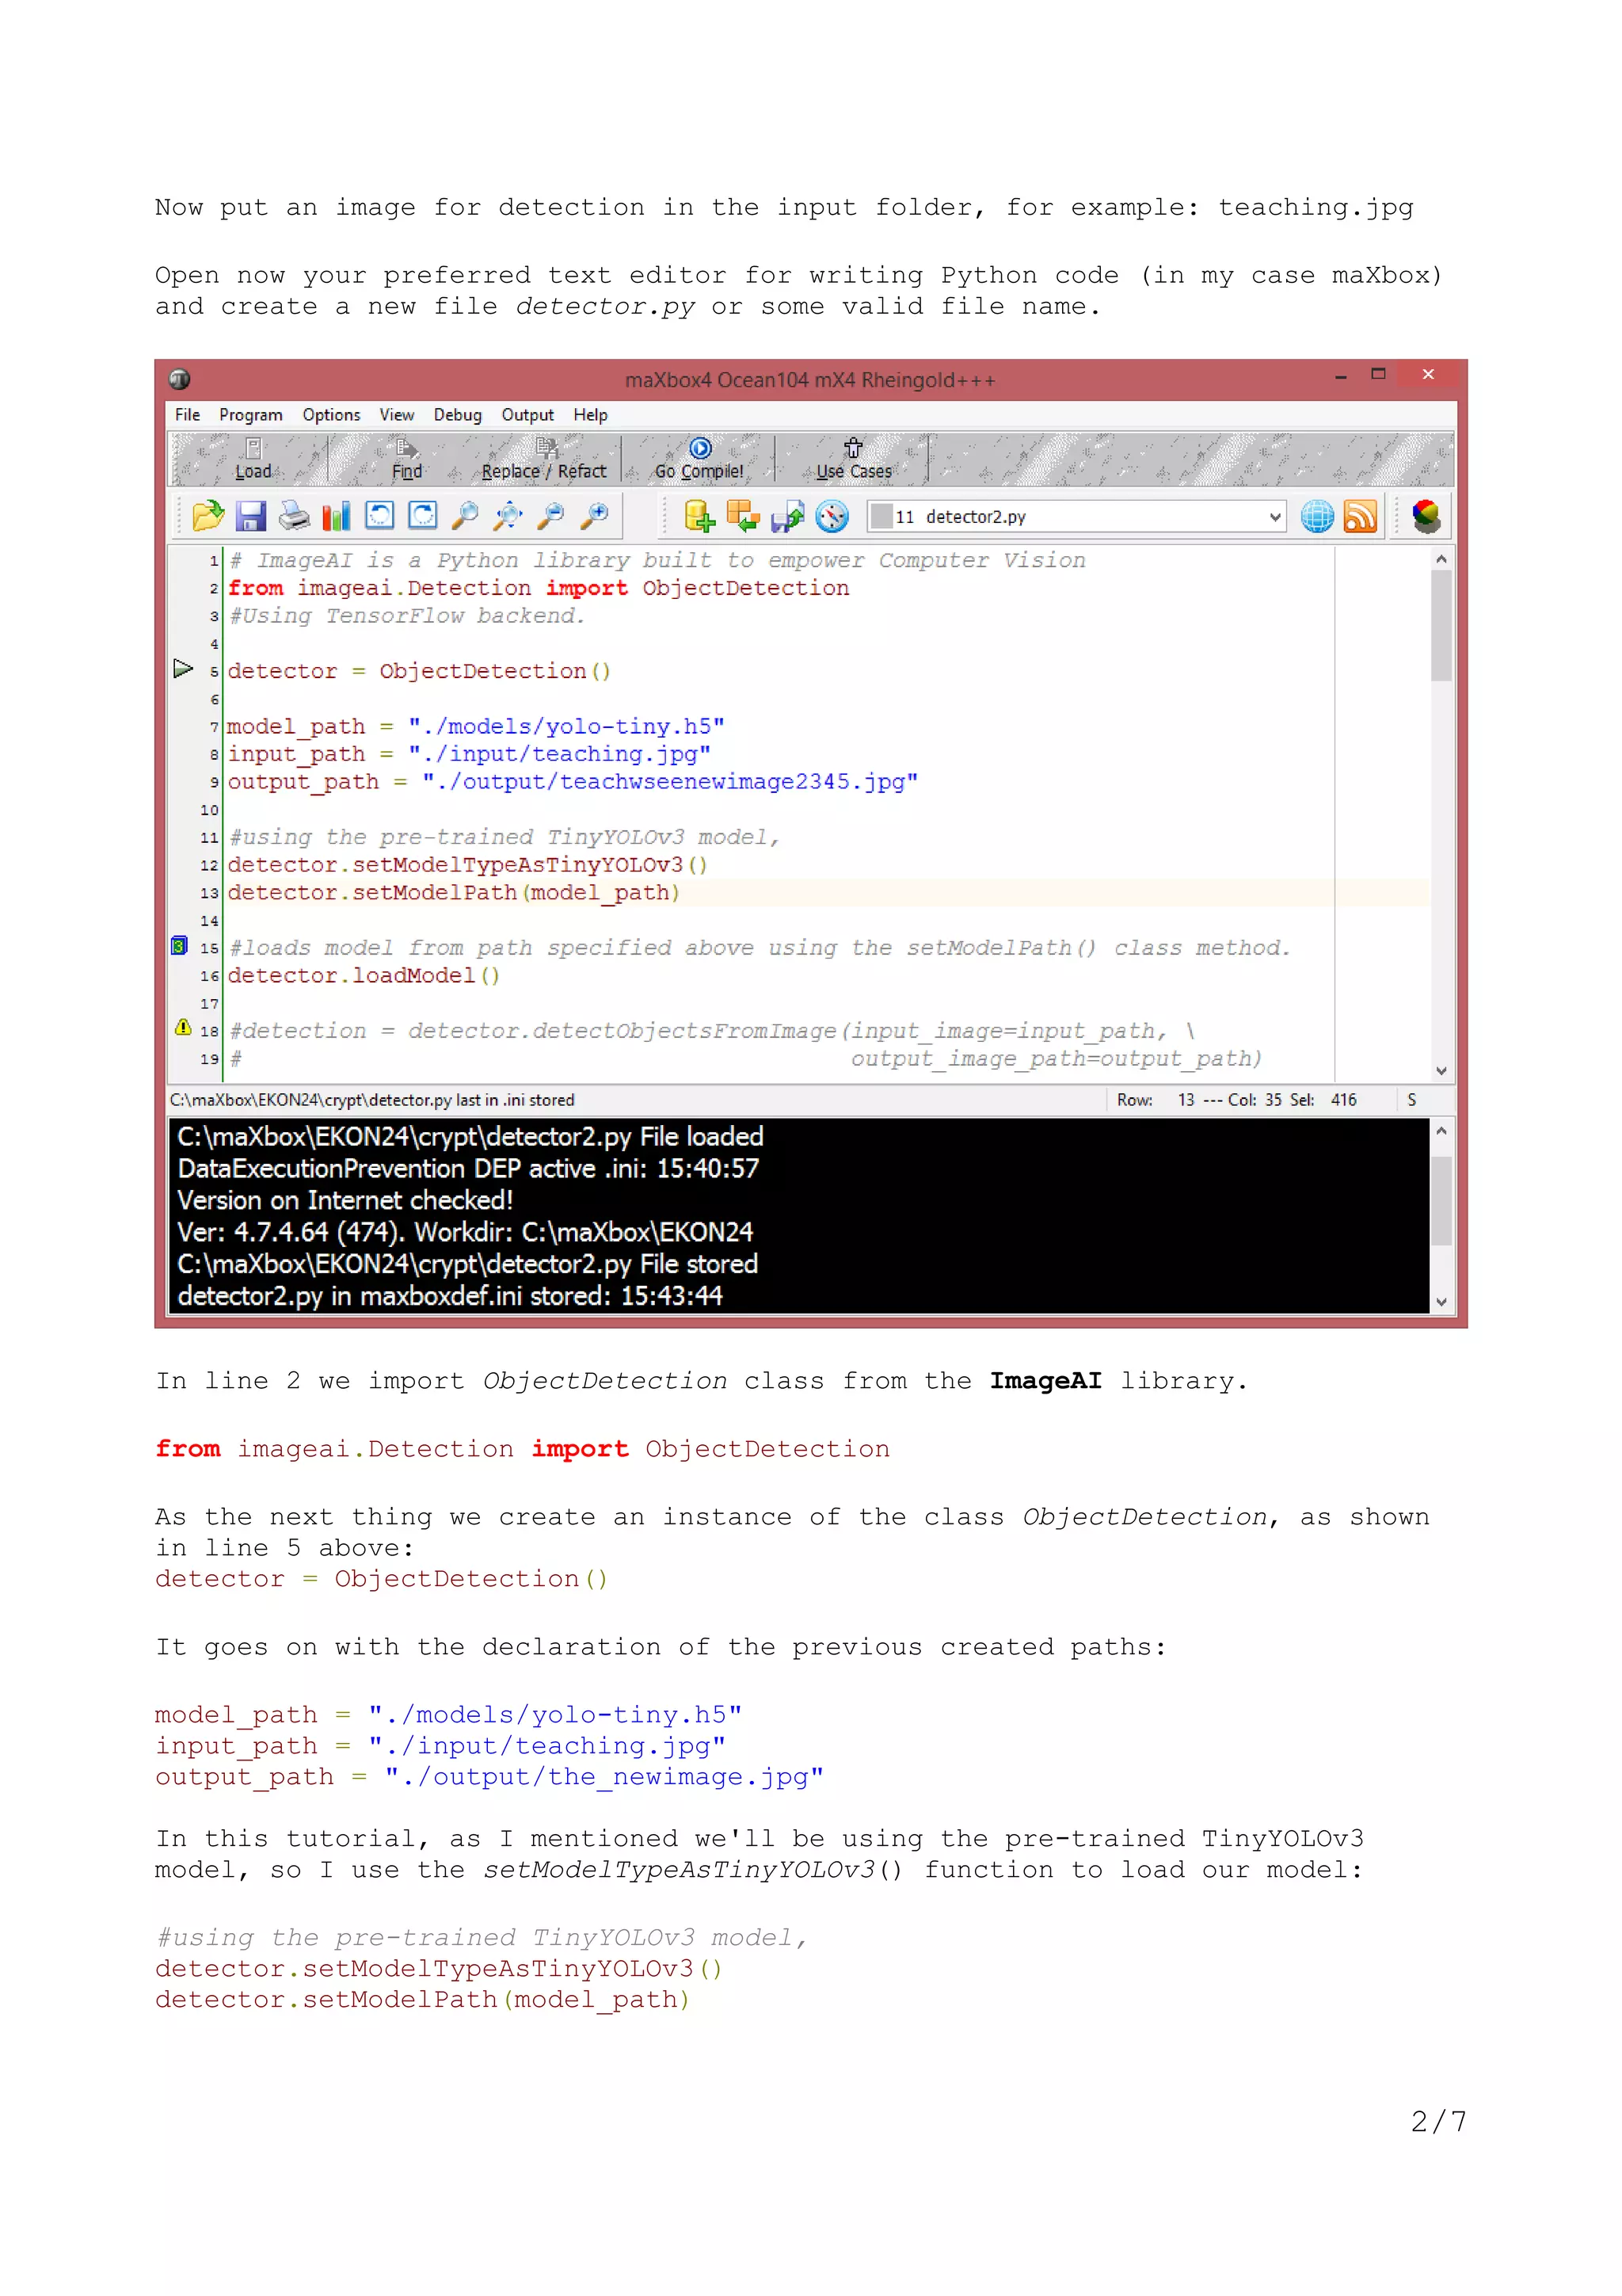Open the Program menu
1622x2296 pixels.
tap(251, 415)
